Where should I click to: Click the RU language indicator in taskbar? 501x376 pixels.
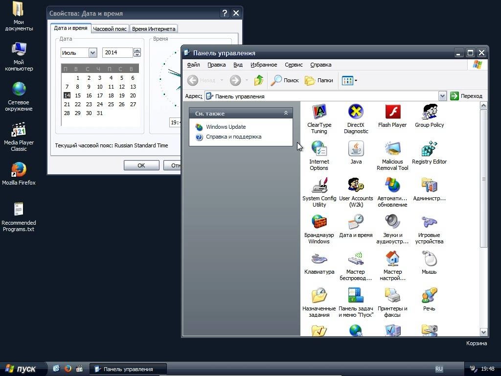click(439, 369)
